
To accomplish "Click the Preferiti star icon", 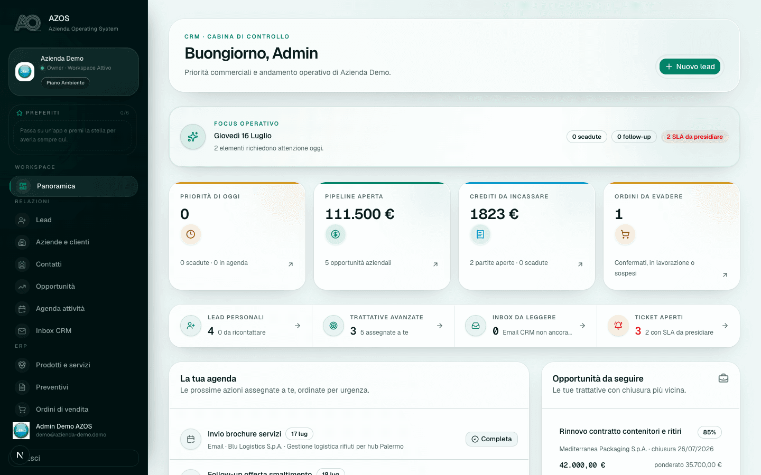I will pyautogui.click(x=20, y=113).
